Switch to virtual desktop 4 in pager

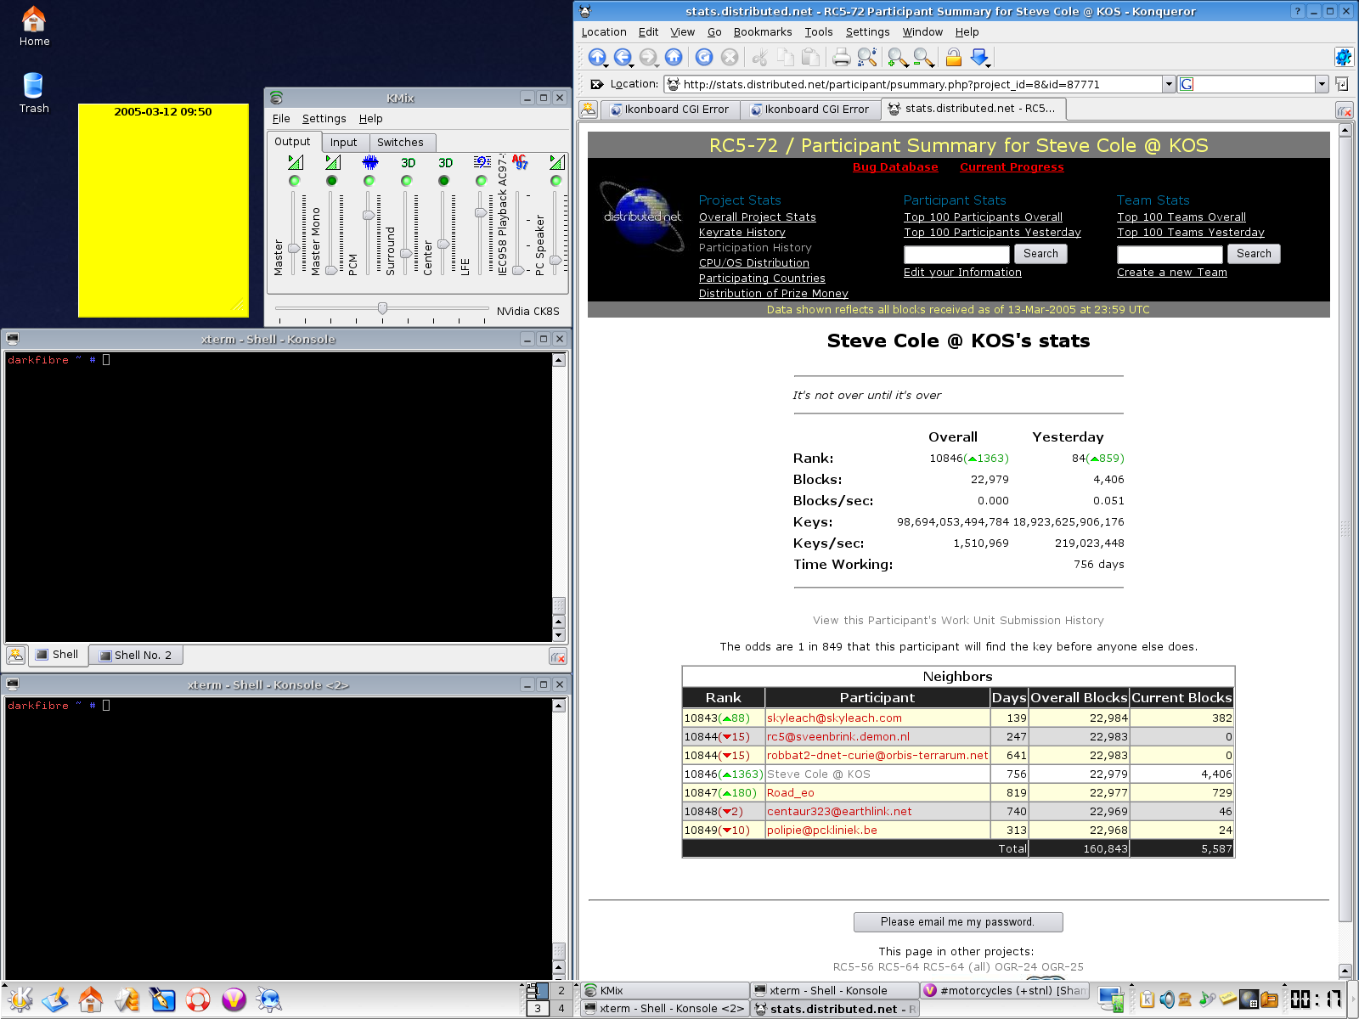[x=561, y=1009]
